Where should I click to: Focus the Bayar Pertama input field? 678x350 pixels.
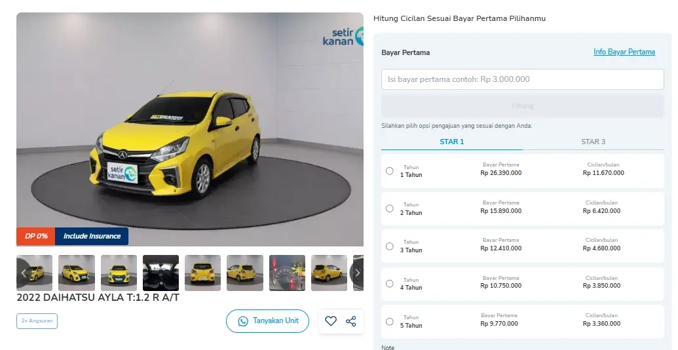pos(522,79)
